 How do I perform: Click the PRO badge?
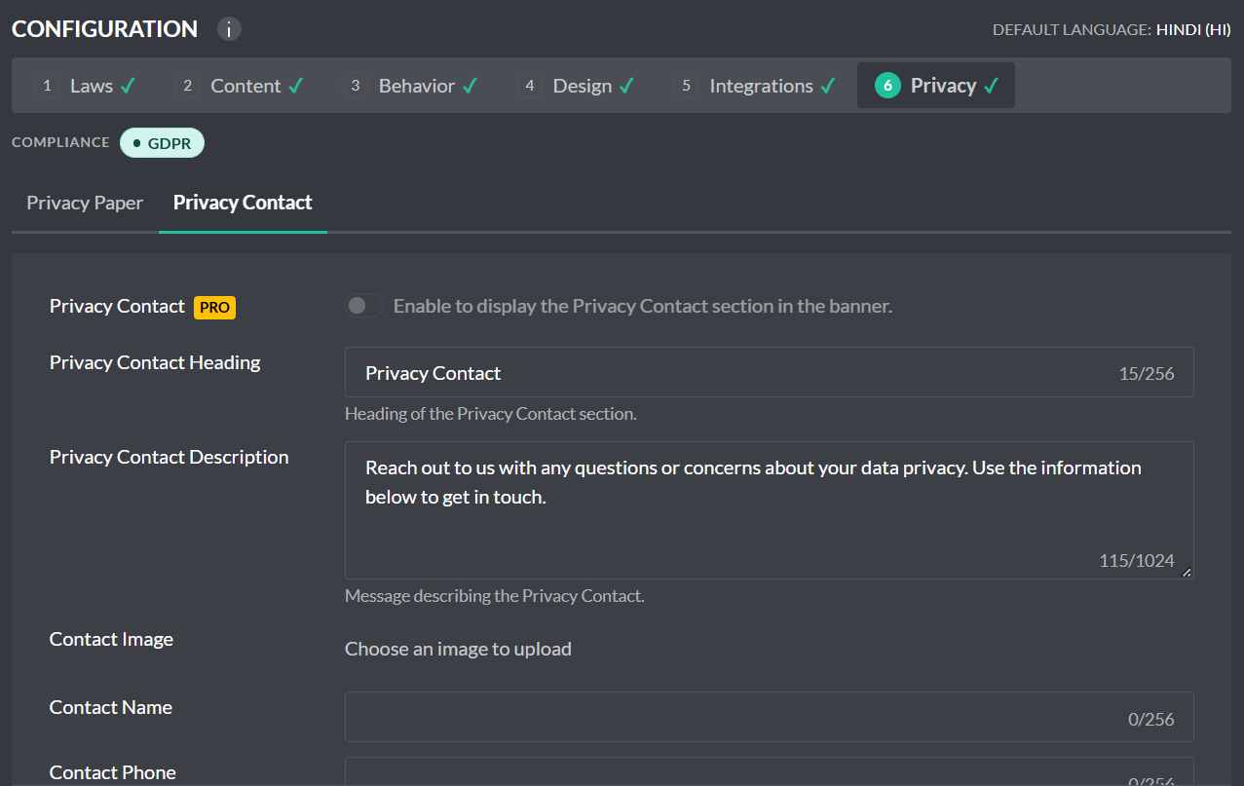(x=215, y=307)
